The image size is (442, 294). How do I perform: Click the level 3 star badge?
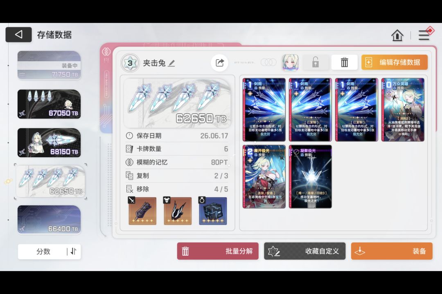[130, 63]
